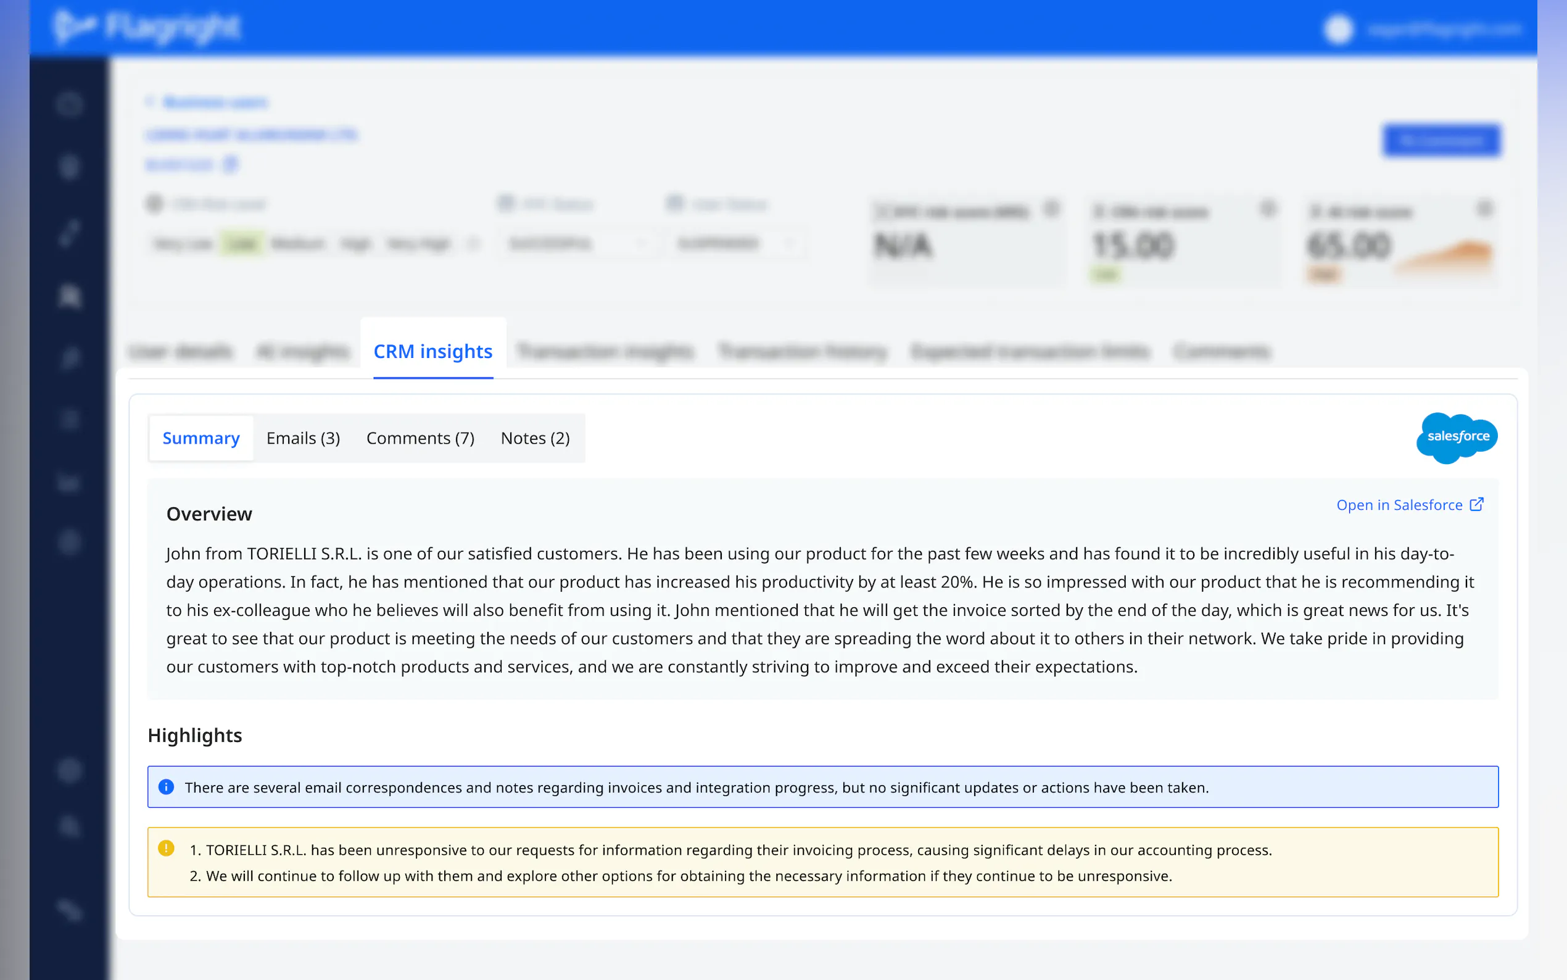Select the Very High risk level option
Screen dimensions: 1567x980
[x=418, y=244]
